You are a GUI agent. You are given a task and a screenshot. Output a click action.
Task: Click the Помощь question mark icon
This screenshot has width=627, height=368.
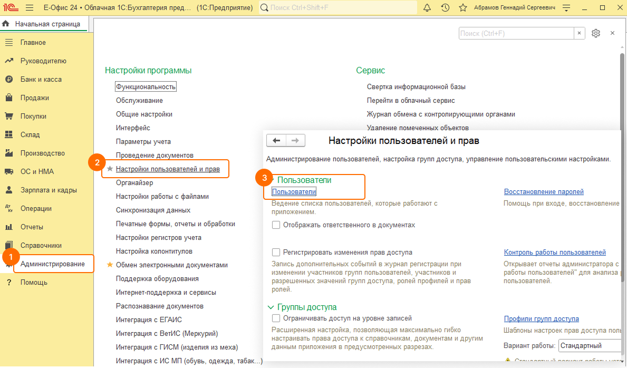click(9, 282)
